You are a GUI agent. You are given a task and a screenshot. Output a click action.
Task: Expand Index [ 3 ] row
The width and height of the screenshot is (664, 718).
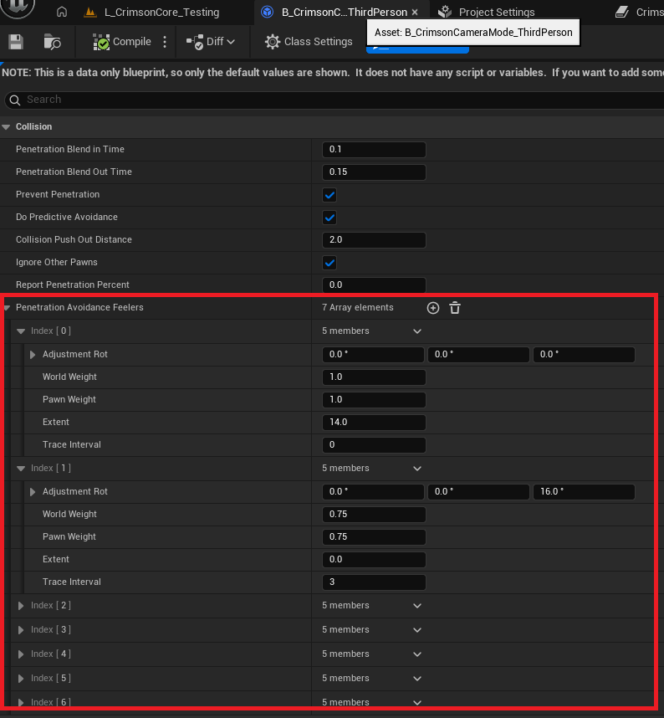21,630
